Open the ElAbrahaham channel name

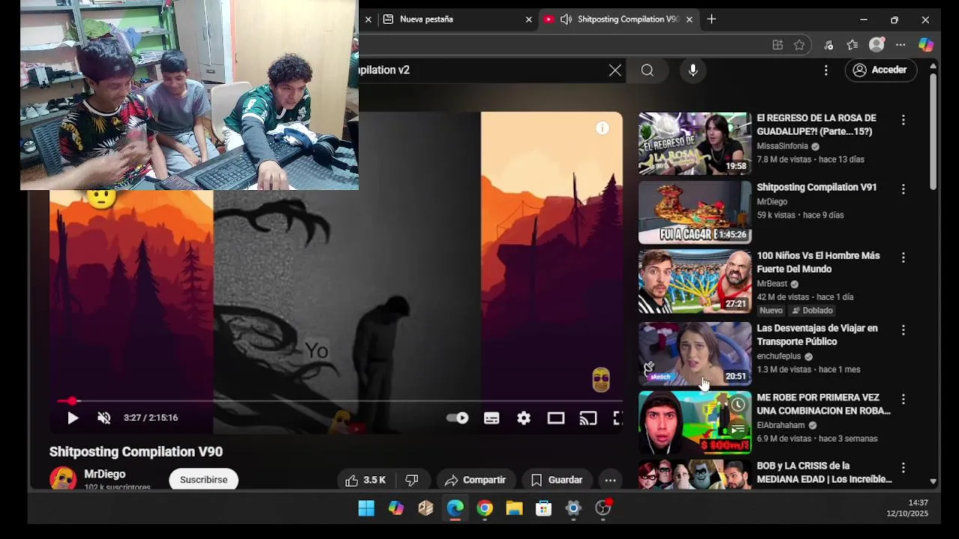tap(781, 425)
